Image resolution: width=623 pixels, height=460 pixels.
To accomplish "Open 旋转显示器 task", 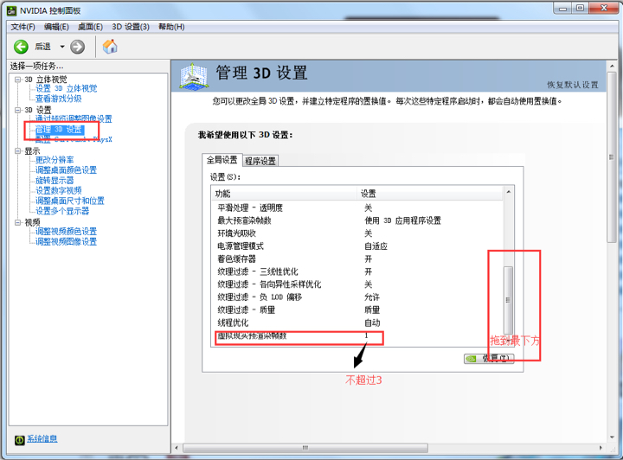I will 55,180.
